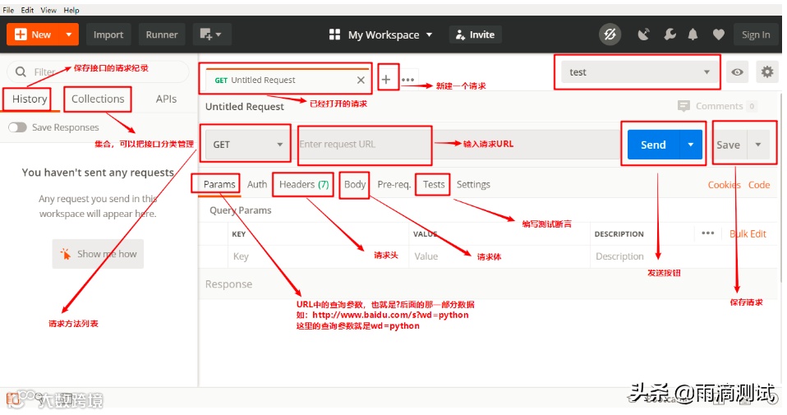Switch to the Collections tab

(x=98, y=99)
